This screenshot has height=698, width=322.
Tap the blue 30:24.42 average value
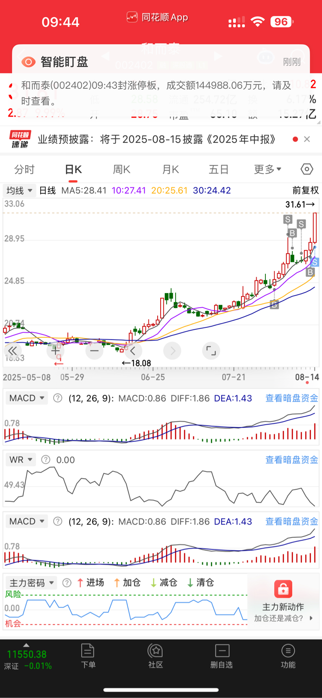click(212, 190)
